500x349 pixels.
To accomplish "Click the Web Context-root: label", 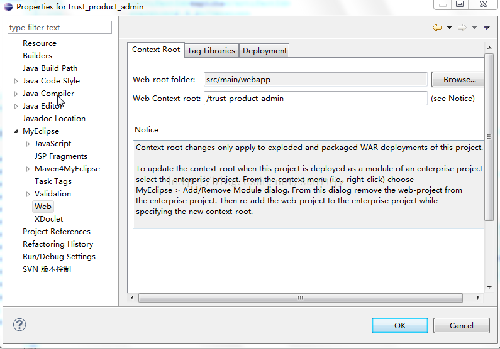I will [167, 99].
